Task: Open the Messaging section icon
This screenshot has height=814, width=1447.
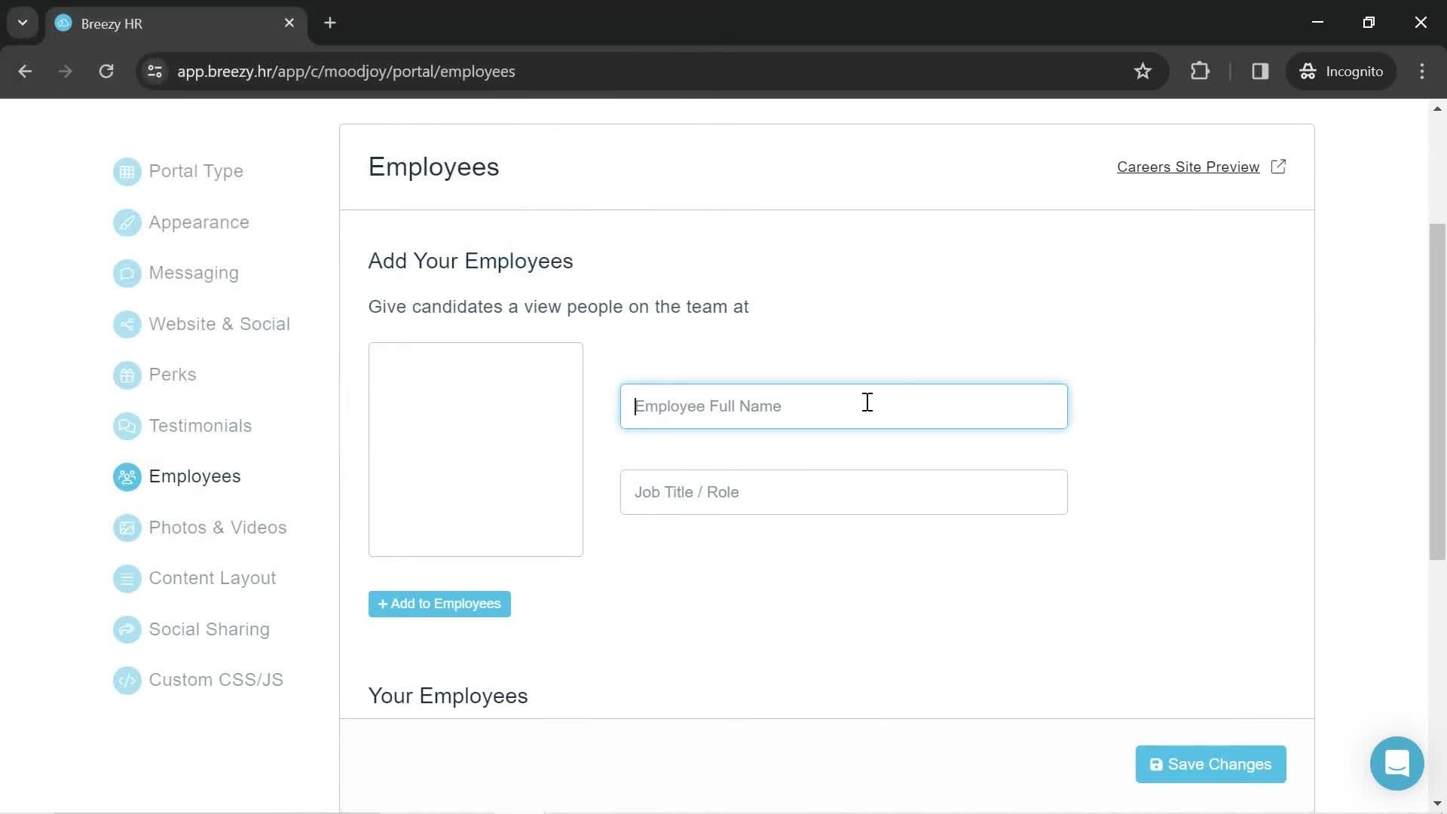Action: [127, 272]
